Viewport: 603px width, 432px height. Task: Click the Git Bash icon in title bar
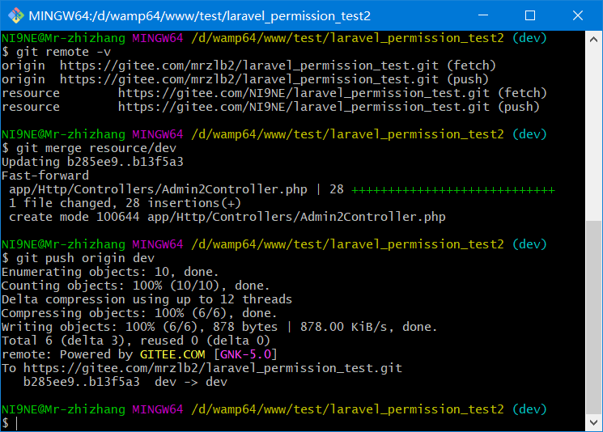click(x=14, y=15)
